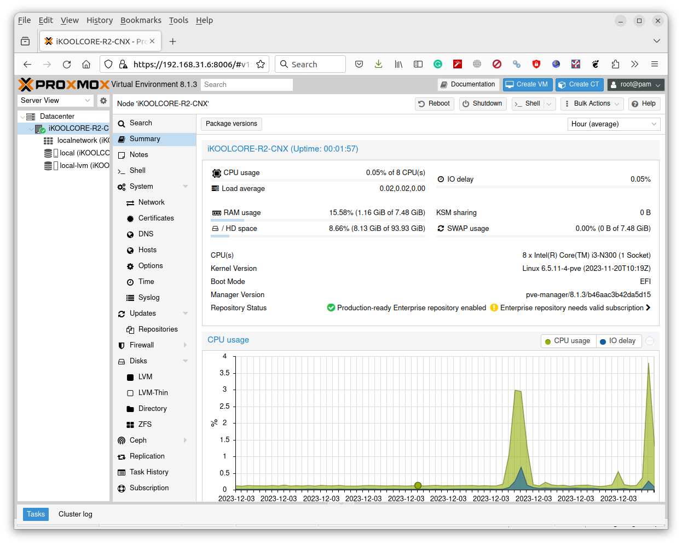The width and height of the screenshot is (682, 545).
Task: Switch to the Tasks tab
Action: point(36,514)
